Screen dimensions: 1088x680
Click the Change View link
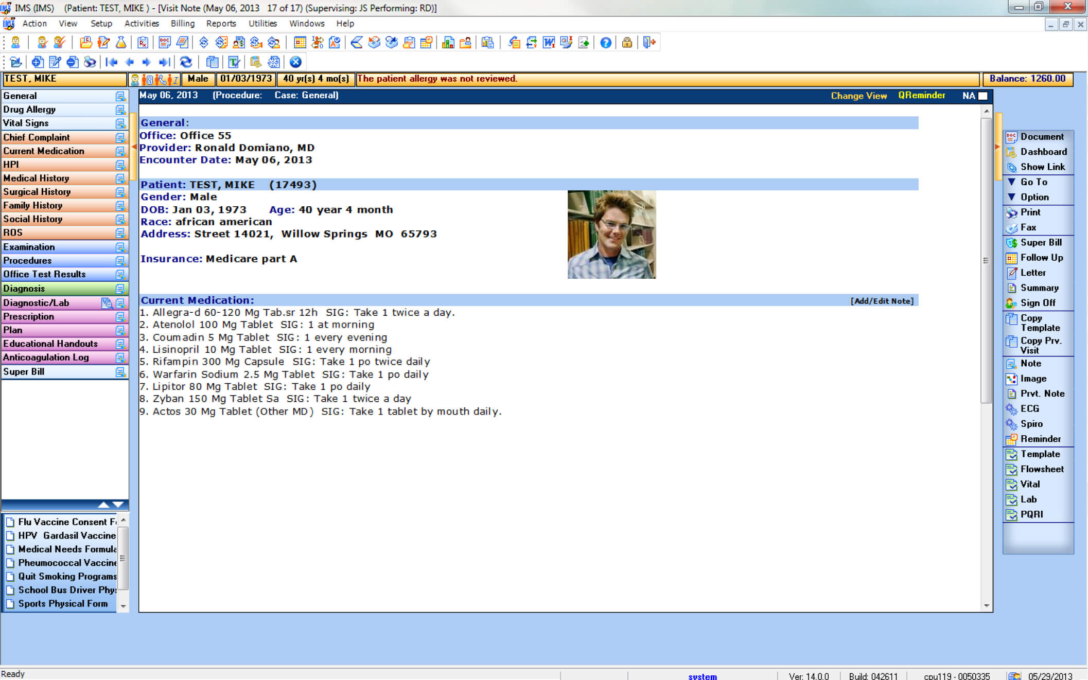(x=858, y=96)
